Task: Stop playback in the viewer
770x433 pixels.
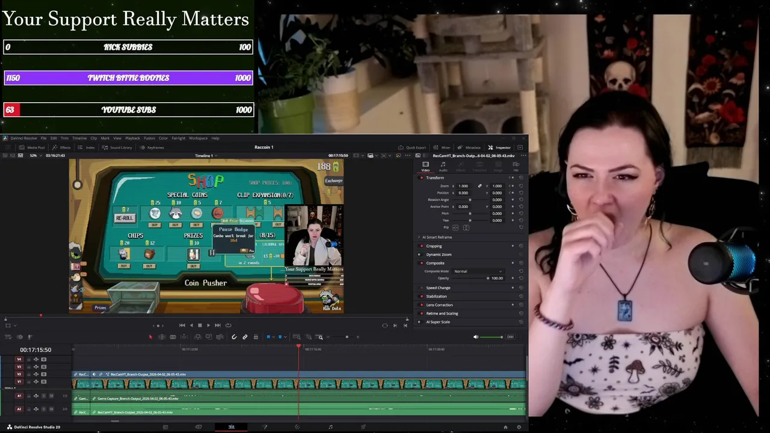Action: 200,325
